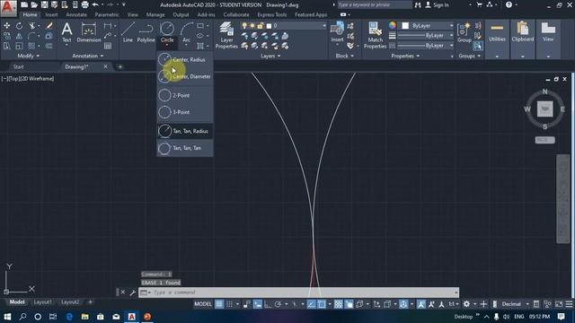
Task: Click the Help question mark icon
Action: coord(509,4)
